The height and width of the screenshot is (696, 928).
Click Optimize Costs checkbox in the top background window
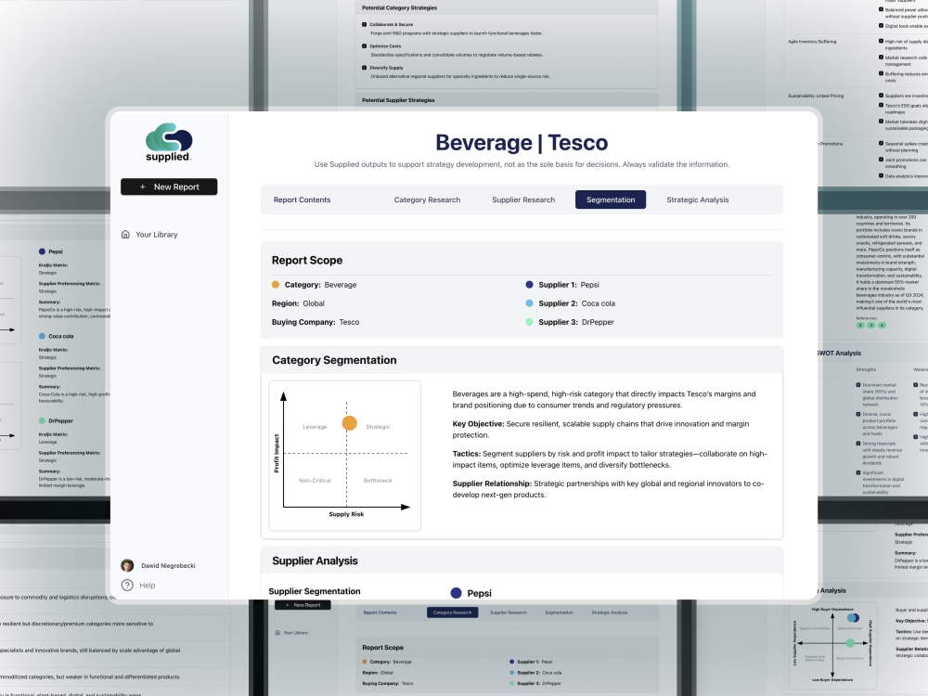pos(364,46)
